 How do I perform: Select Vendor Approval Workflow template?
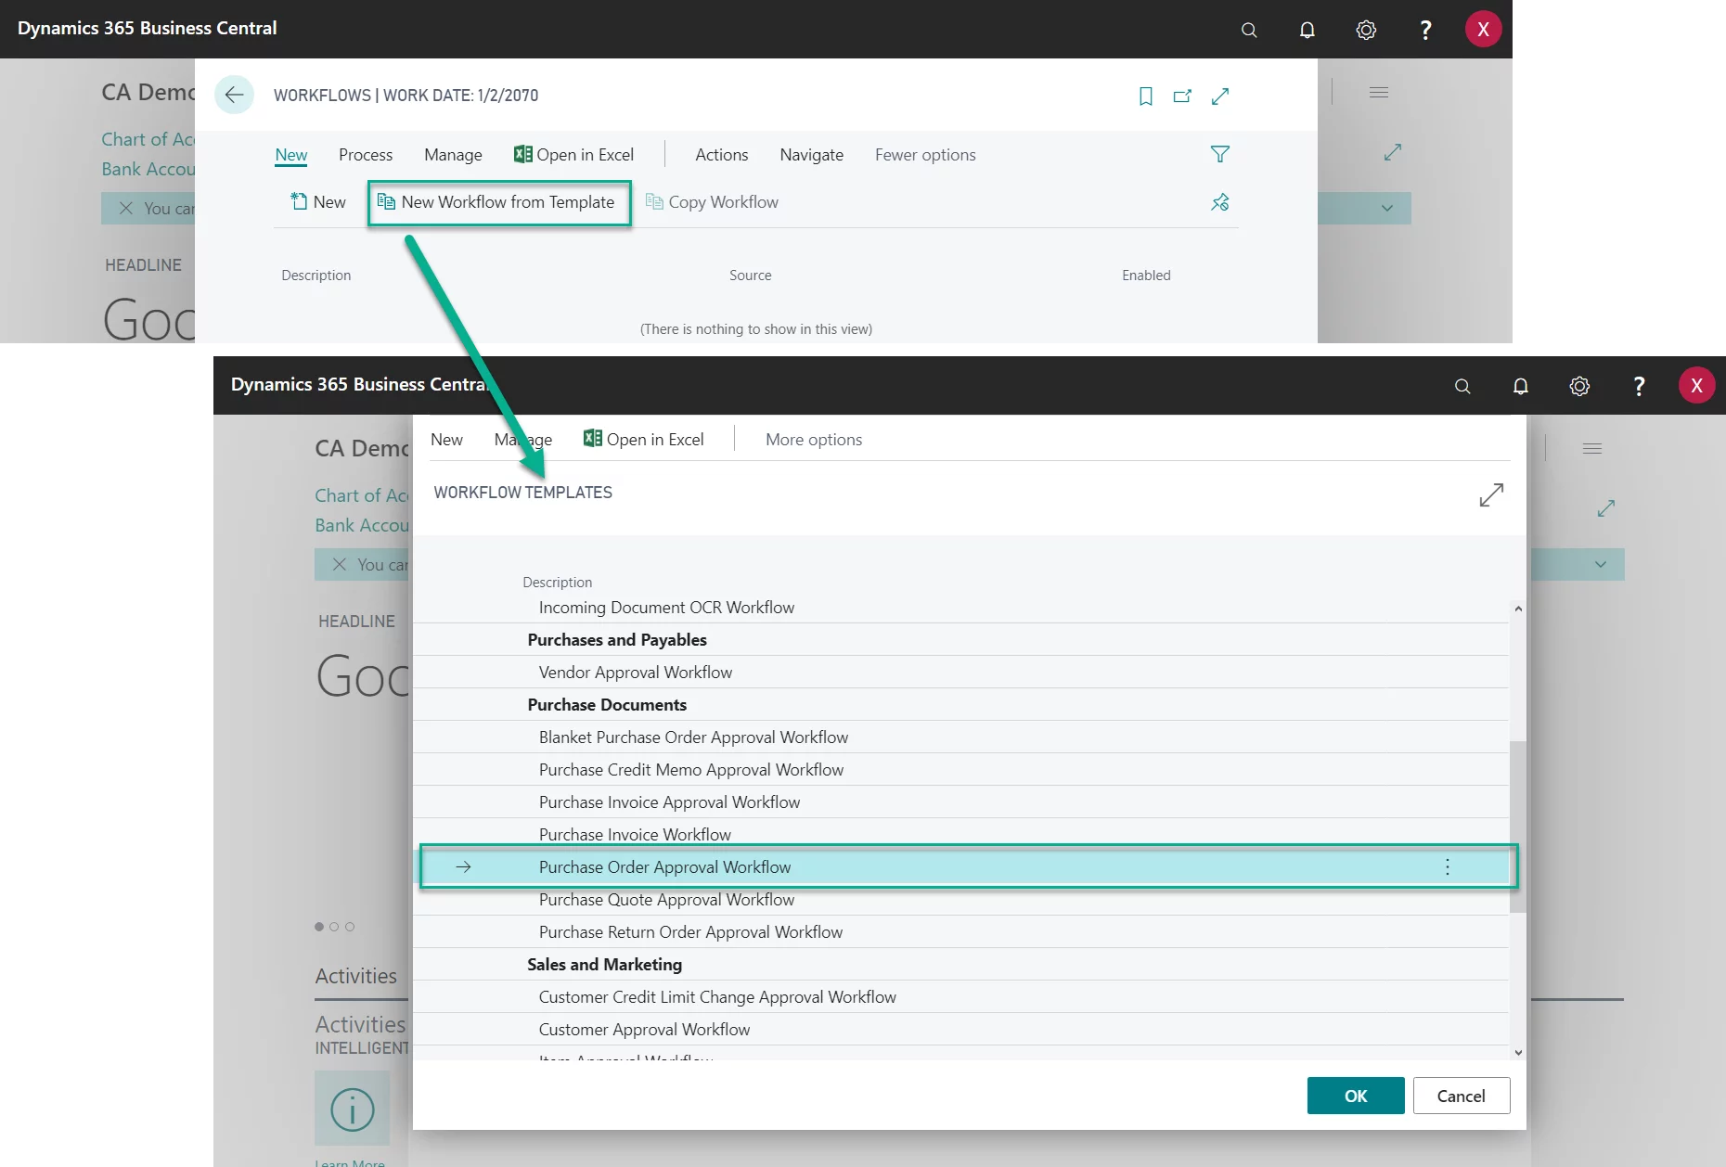635,673
